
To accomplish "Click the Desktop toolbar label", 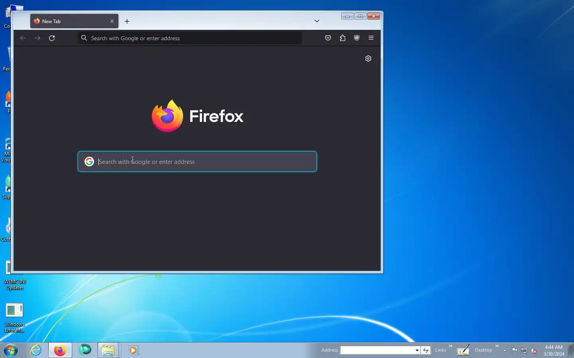I will [484, 350].
